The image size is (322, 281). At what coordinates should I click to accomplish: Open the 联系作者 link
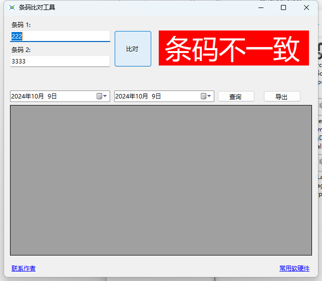[x=24, y=268]
